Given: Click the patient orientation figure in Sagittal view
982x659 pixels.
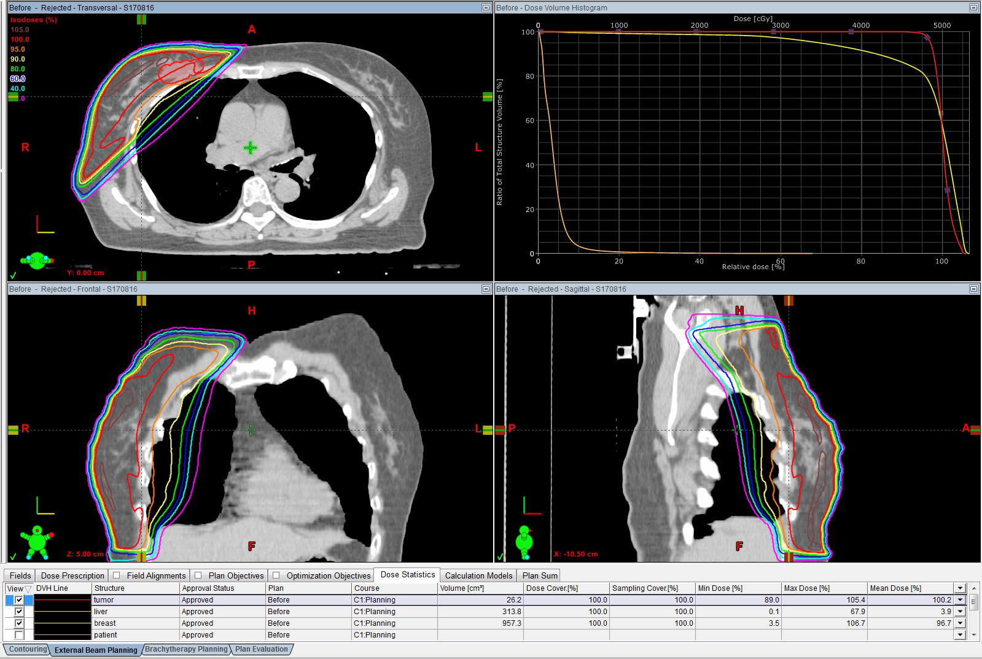Looking at the screenshot, I should (x=524, y=541).
